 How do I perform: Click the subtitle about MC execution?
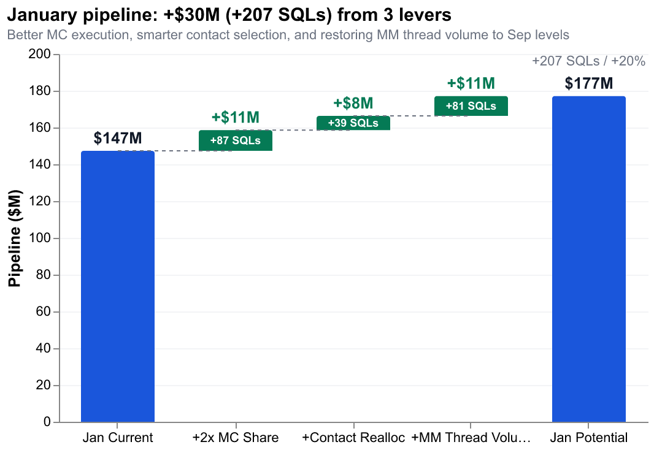point(288,35)
